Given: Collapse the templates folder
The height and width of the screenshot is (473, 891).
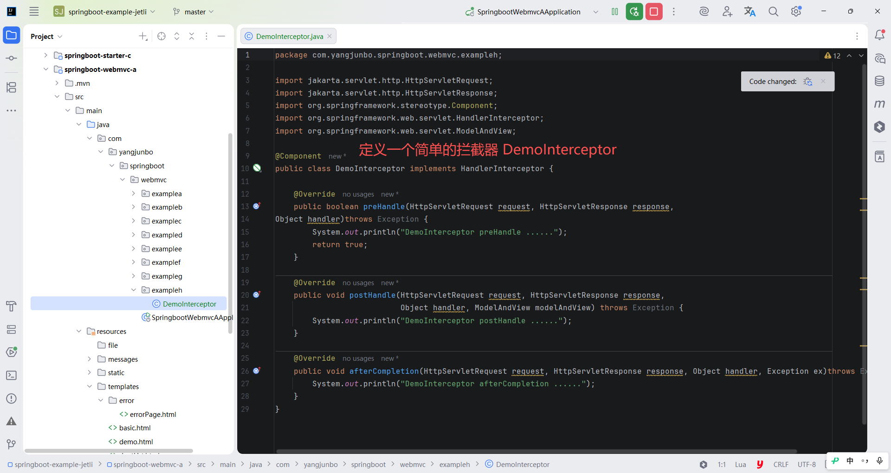Looking at the screenshot, I should (x=90, y=386).
